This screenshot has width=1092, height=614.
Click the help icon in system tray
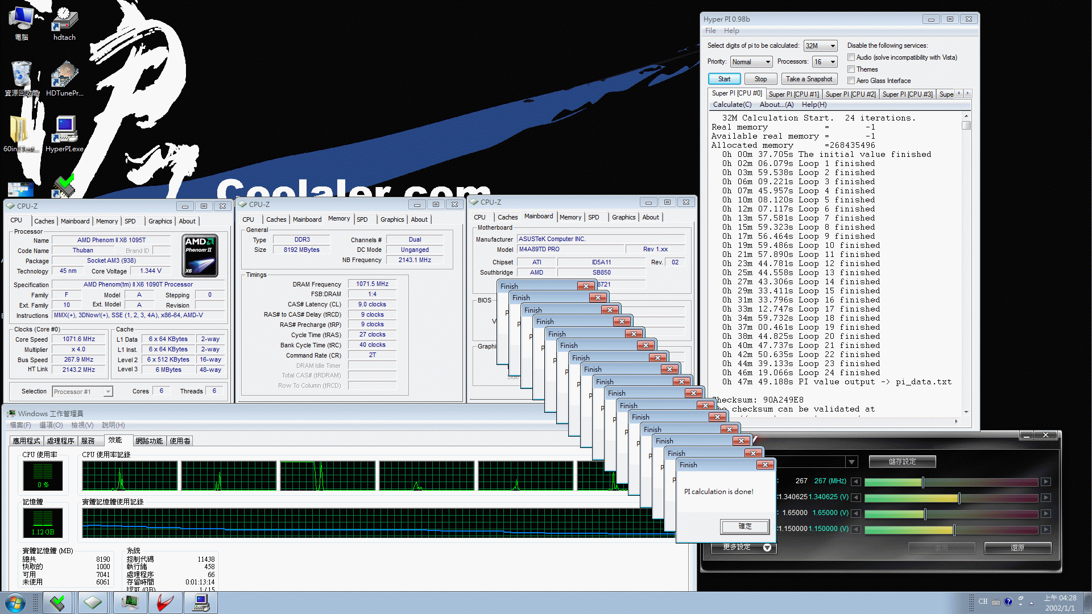point(1008,601)
